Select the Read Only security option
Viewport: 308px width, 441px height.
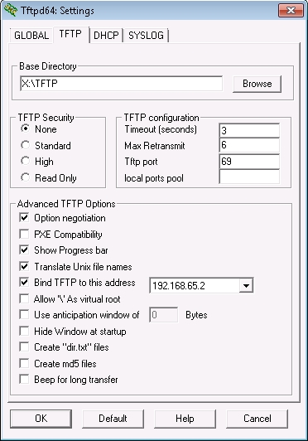click(x=26, y=177)
